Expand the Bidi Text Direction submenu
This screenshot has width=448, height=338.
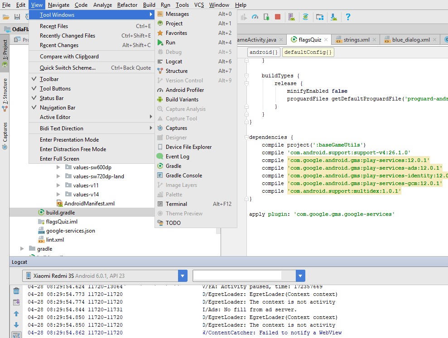pos(92,128)
